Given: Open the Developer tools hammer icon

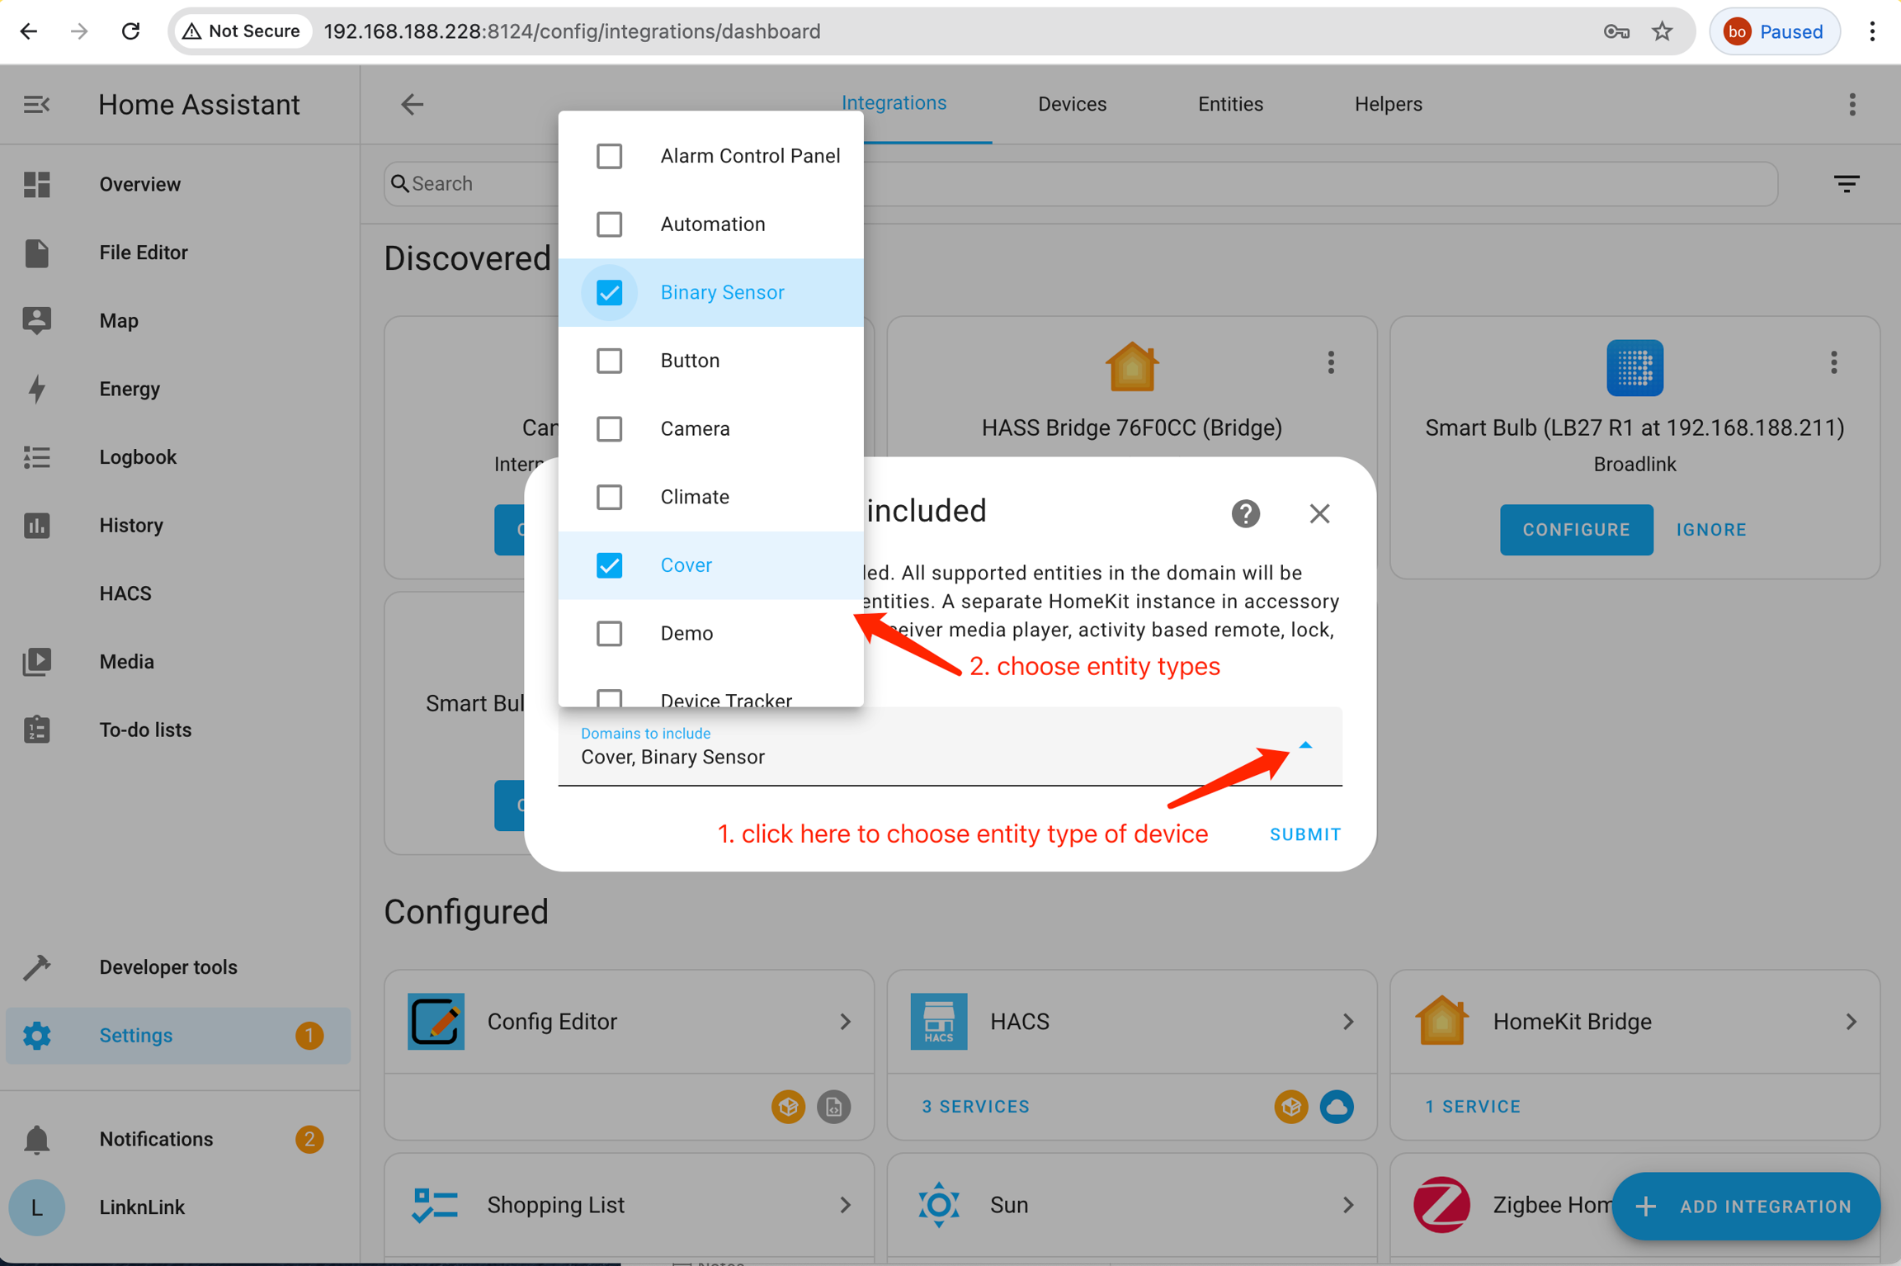Looking at the screenshot, I should tap(36, 966).
